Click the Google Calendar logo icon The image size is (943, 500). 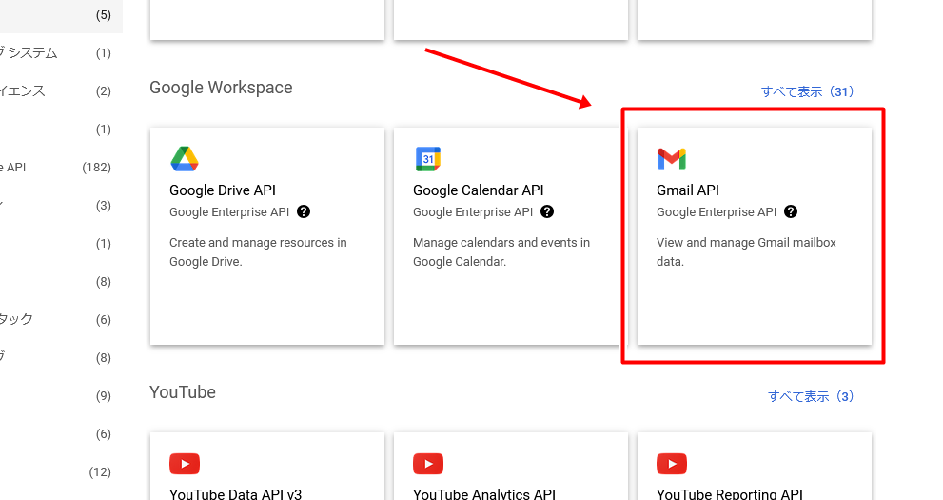[x=428, y=159]
